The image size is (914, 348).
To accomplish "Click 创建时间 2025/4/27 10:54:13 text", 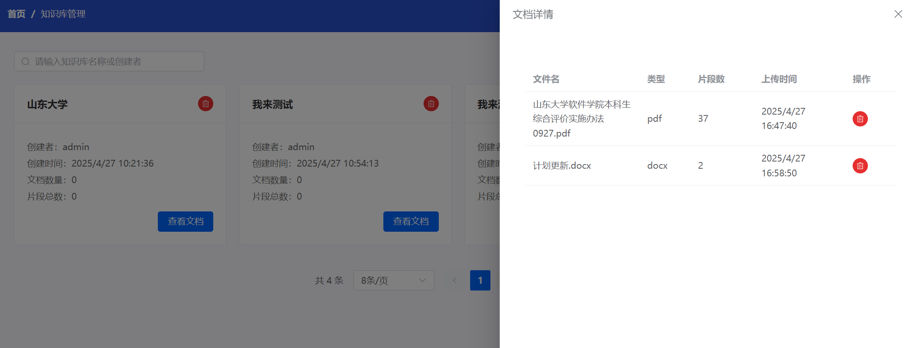I will 316,164.
